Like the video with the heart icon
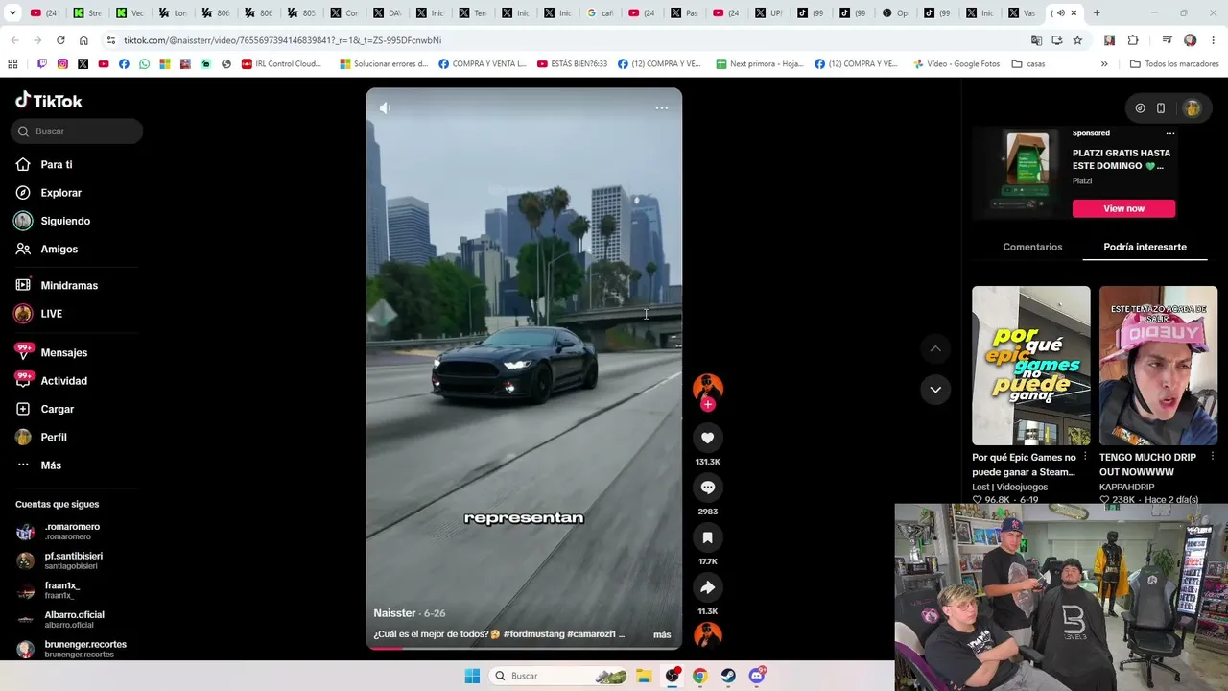1228x691 pixels. 707,438
